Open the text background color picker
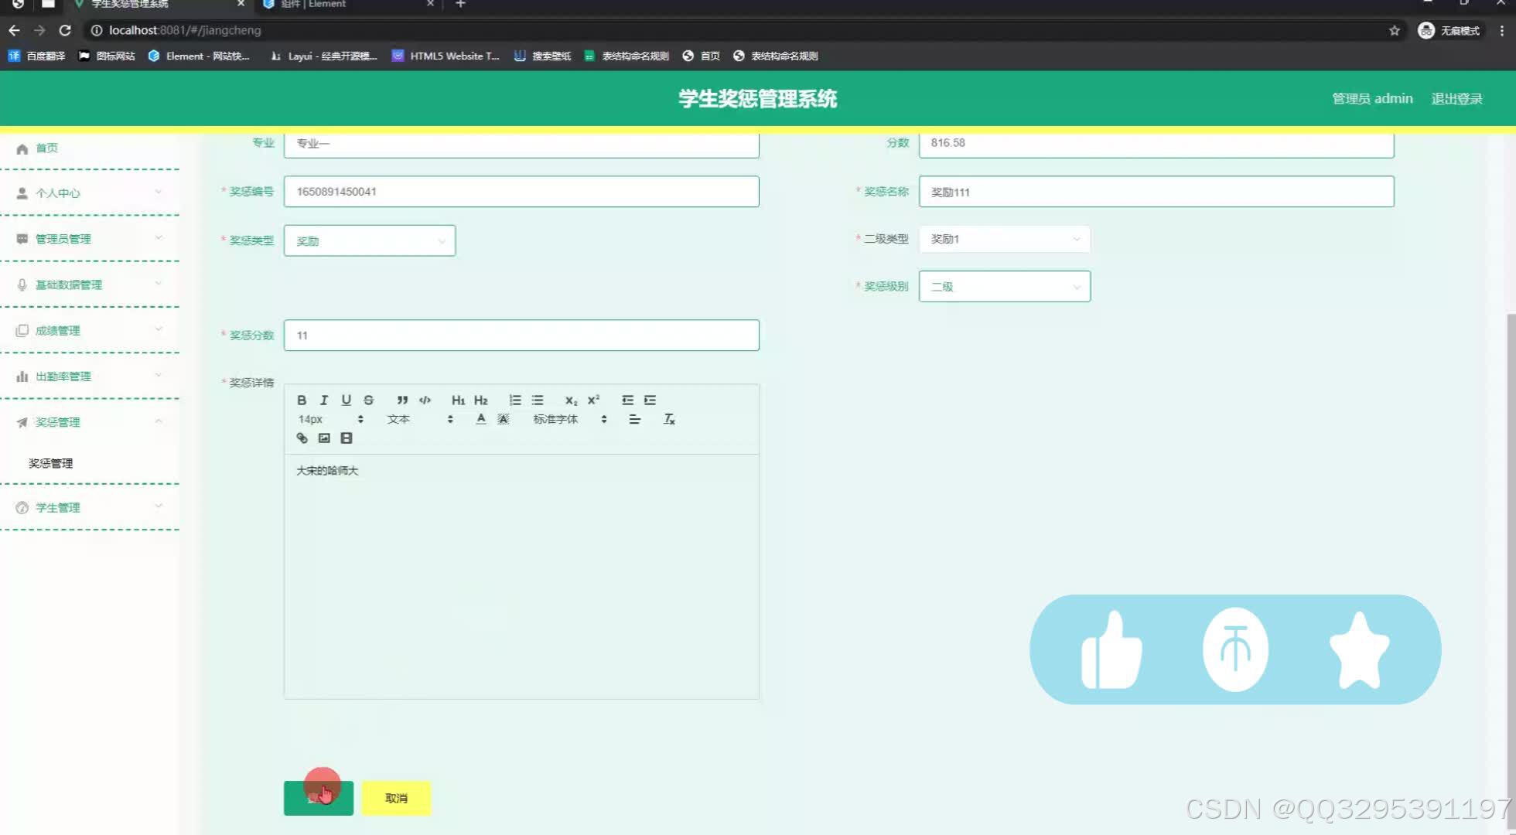Image resolution: width=1516 pixels, height=835 pixels. click(x=504, y=419)
